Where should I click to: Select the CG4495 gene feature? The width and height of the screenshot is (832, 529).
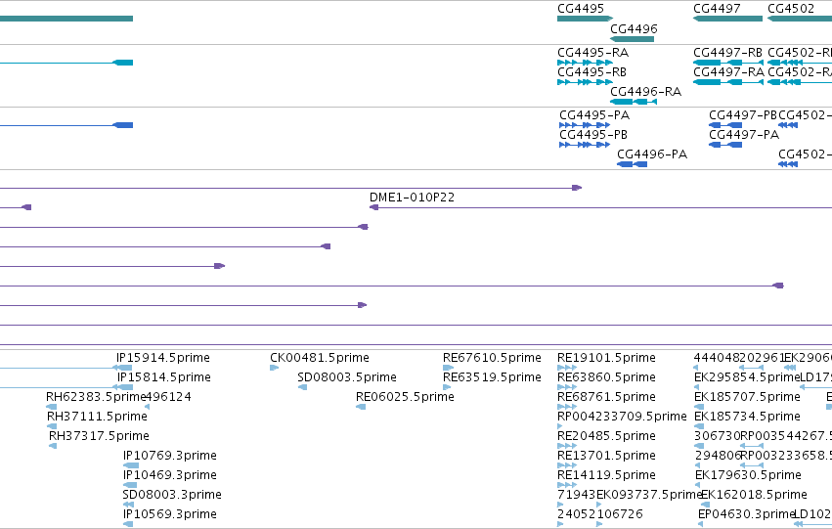[585, 19]
